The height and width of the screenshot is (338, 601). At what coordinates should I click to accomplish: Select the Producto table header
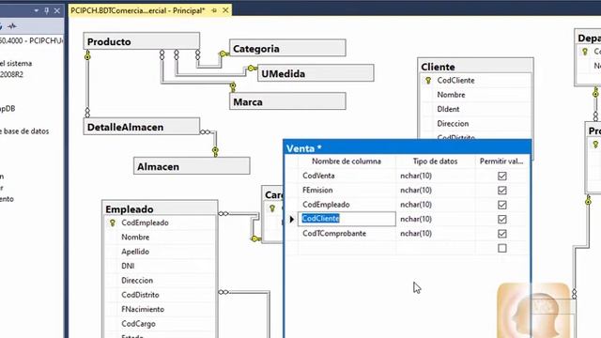[x=142, y=41]
